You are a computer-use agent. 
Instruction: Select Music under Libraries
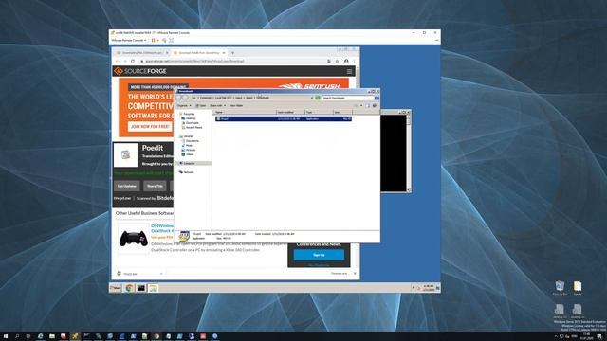click(188, 145)
